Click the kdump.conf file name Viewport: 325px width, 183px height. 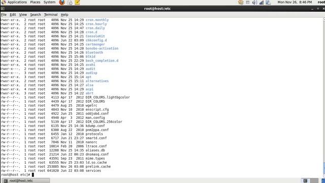click(95, 126)
